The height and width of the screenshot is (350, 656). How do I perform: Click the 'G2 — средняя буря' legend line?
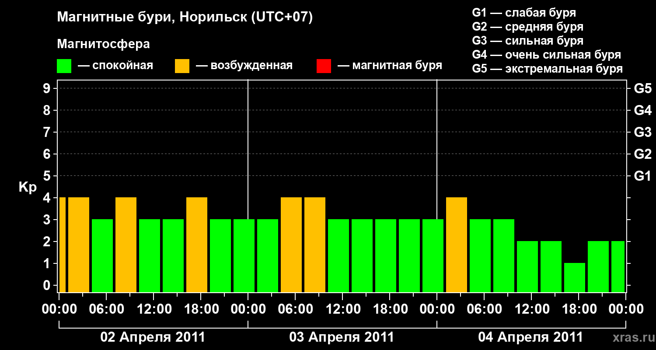tap(528, 27)
